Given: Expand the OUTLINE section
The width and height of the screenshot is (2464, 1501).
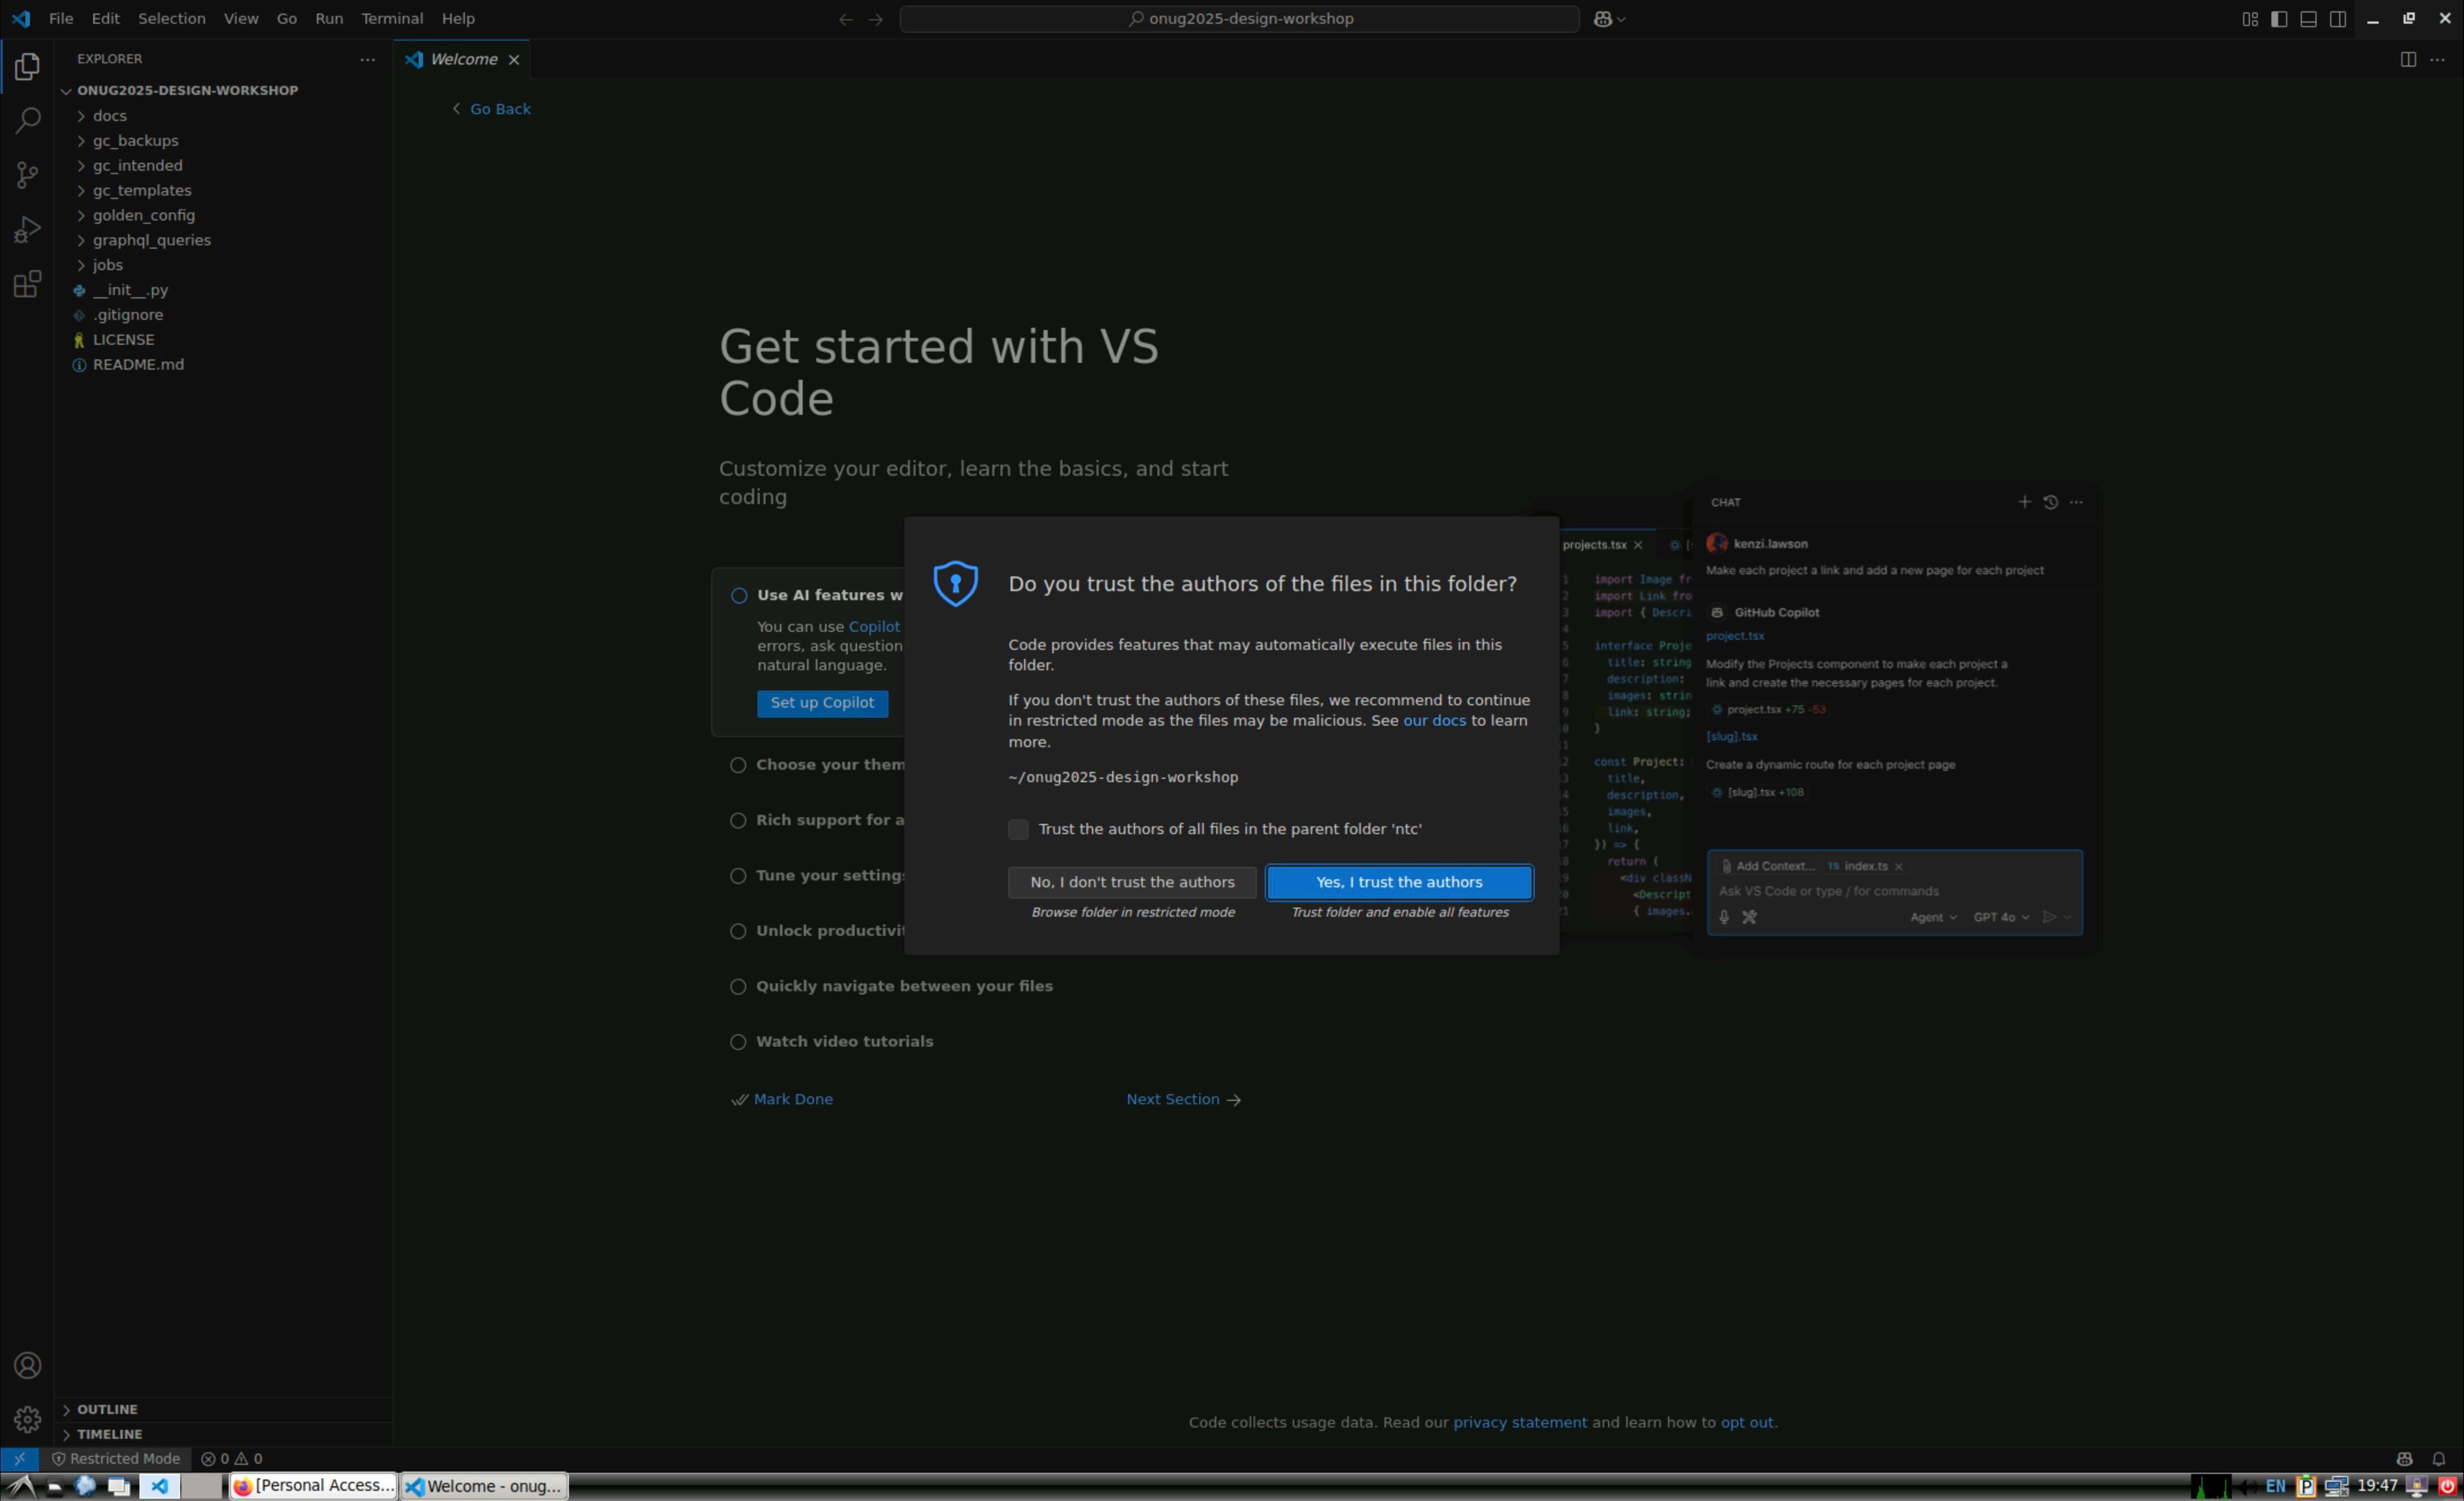Looking at the screenshot, I should [107, 1409].
